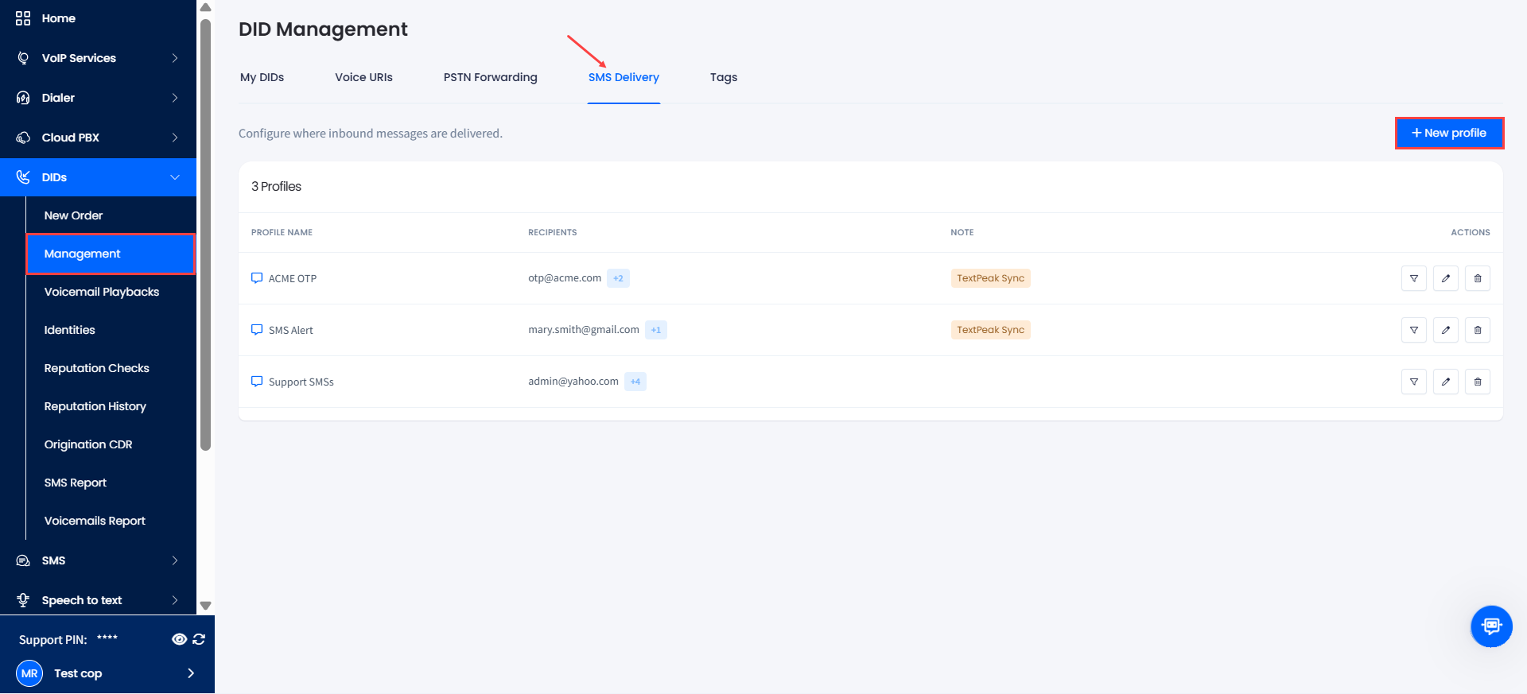
Task: Open the chat support widget
Action: (1491, 626)
